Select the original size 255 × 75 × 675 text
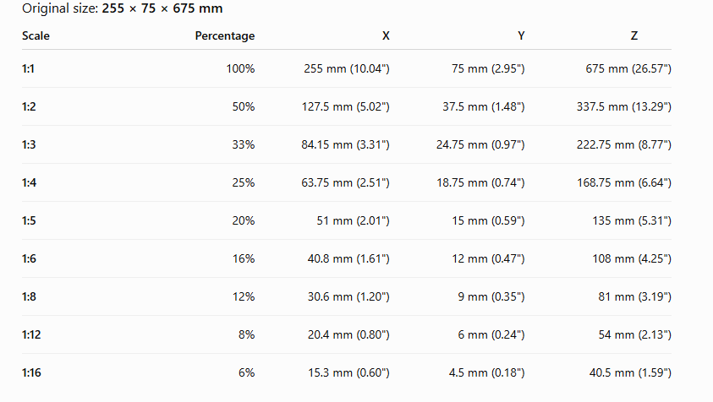The image size is (713, 402). click(162, 8)
